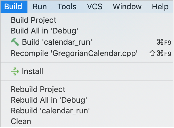Select Build All in 'Debug'
The width and height of the screenshot is (174, 128).
pyautogui.click(x=44, y=31)
